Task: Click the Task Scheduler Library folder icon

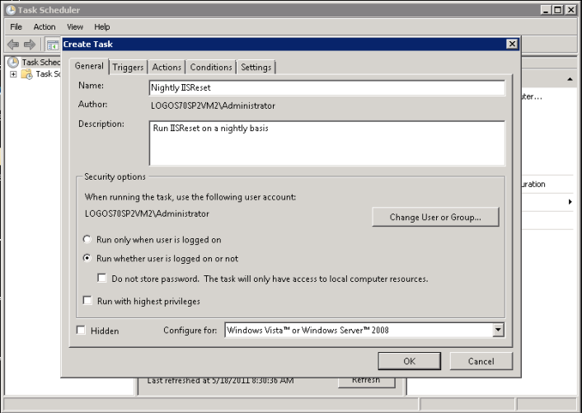Action: [26, 74]
